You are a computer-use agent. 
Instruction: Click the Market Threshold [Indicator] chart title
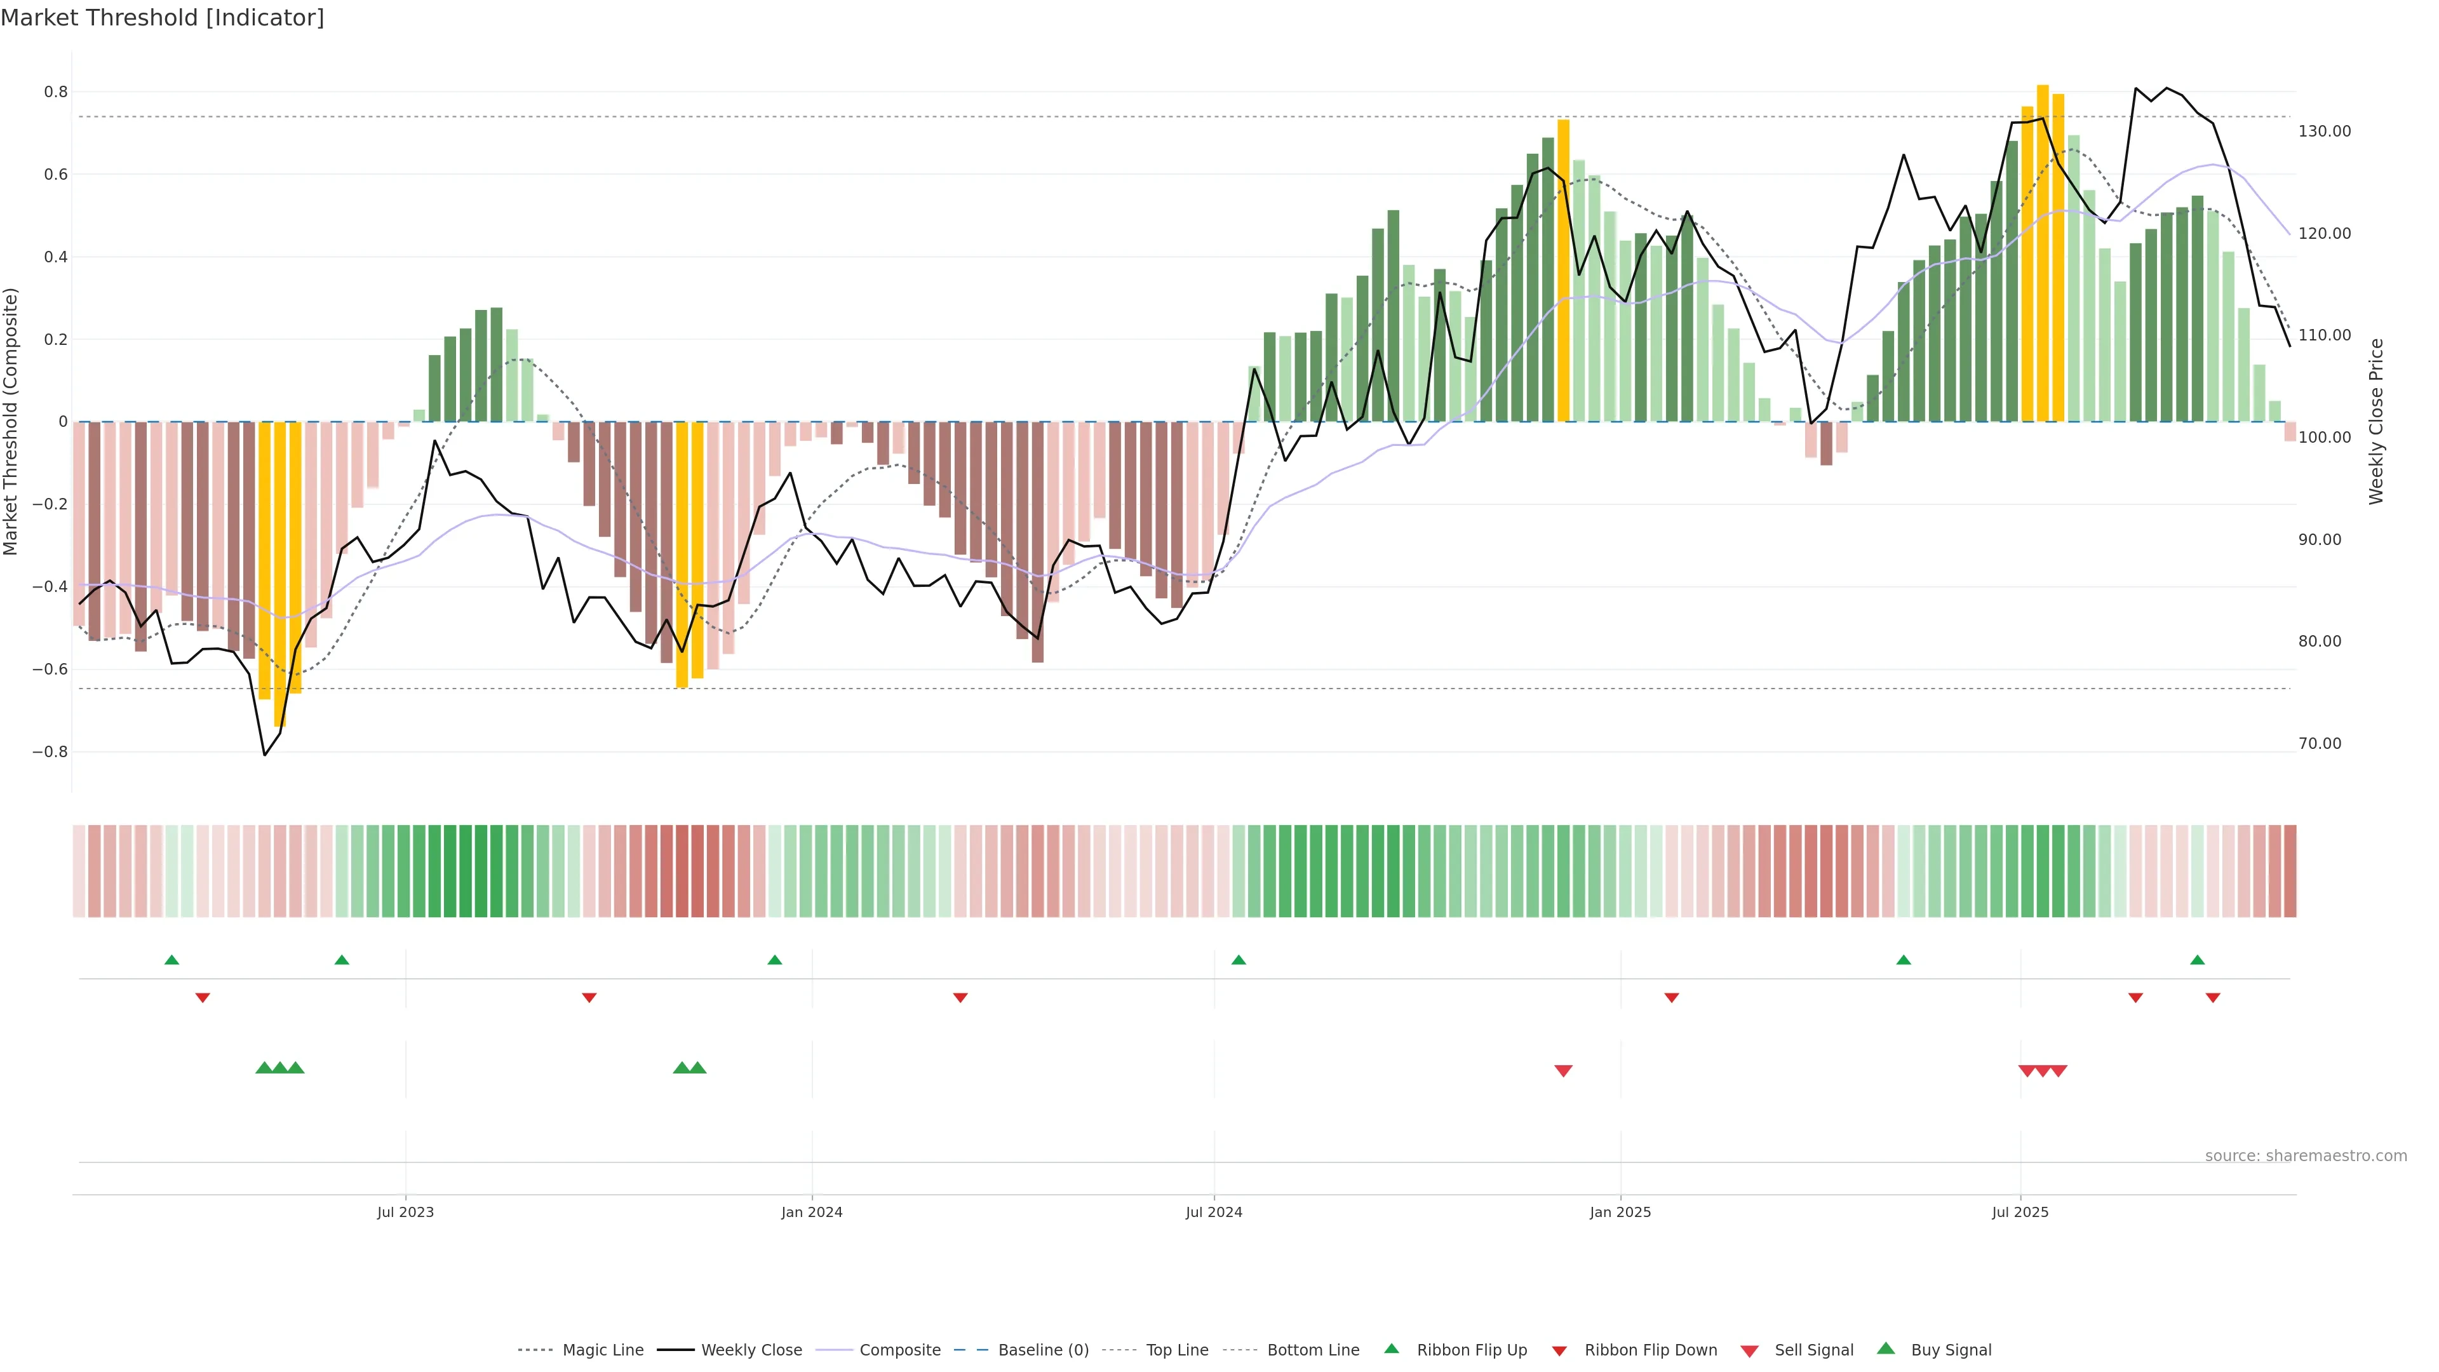tap(162, 18)
